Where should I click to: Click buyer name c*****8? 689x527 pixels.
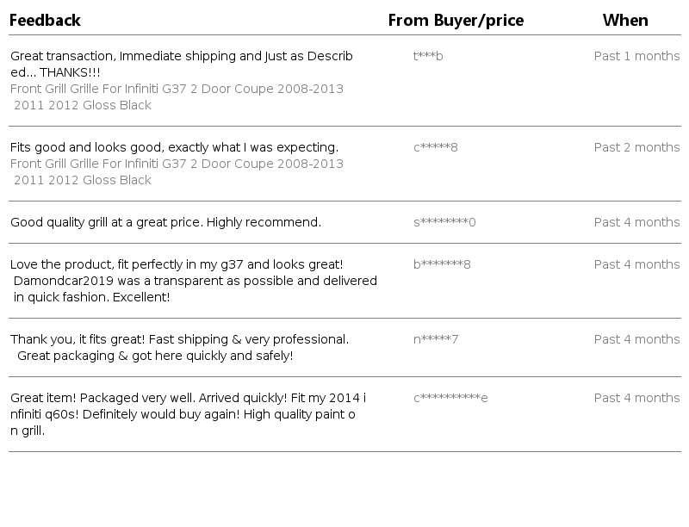pyautogui.click(x=436, y=147)
